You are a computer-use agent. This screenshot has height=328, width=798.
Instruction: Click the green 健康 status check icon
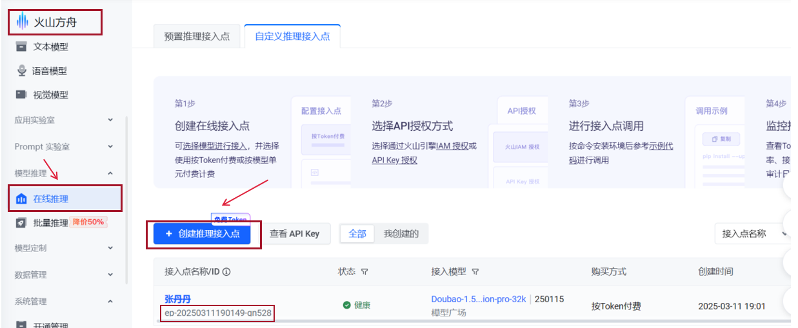tap(347, 305)
